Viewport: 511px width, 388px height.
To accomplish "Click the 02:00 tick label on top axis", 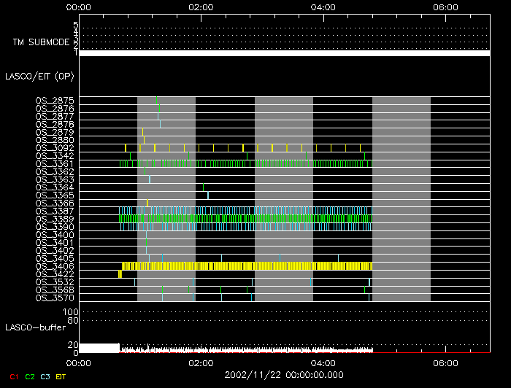I will point(200,7).
